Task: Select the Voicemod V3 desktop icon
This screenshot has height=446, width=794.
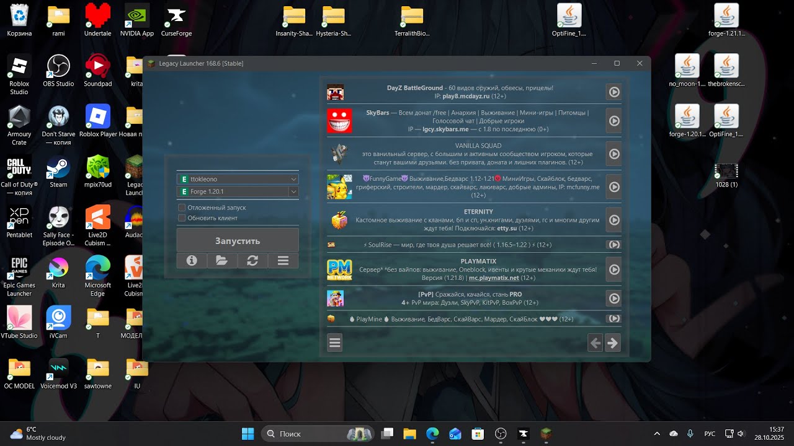Action: pyautogui.click(x=58, y=372)
